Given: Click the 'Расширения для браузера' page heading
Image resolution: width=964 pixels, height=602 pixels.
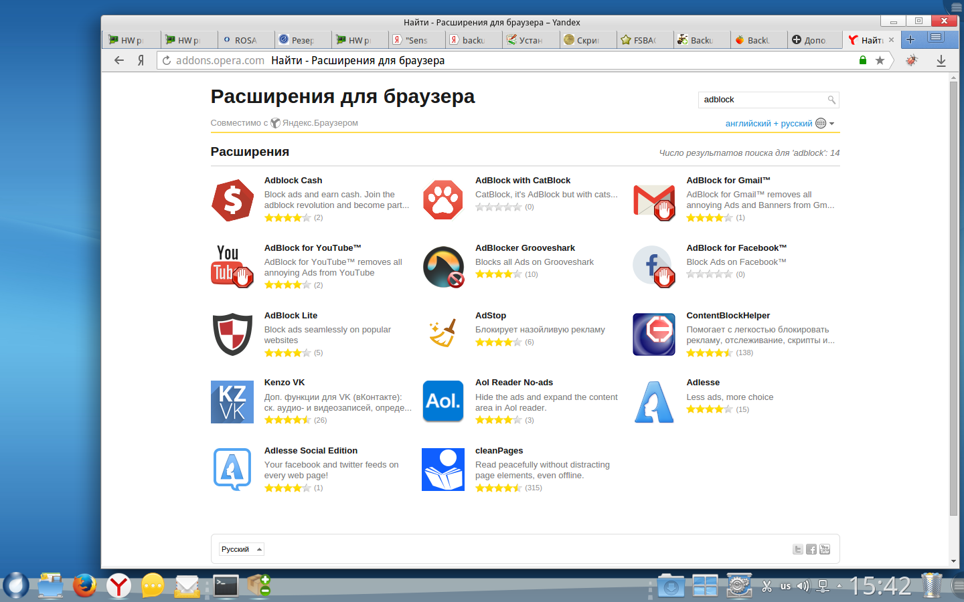Looking at the screenshot, I should click(343, 97).
